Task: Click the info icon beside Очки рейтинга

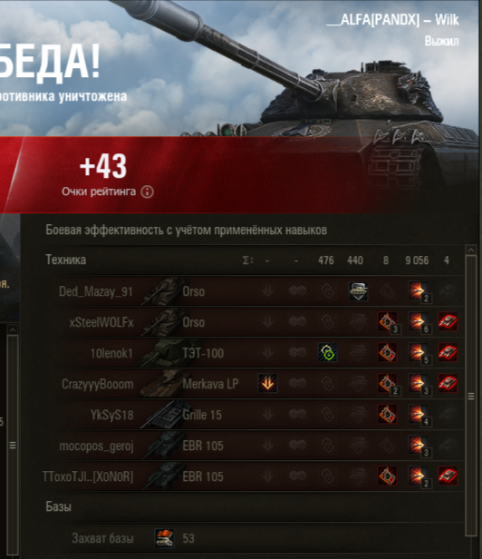Action: [x=148, y=191]
